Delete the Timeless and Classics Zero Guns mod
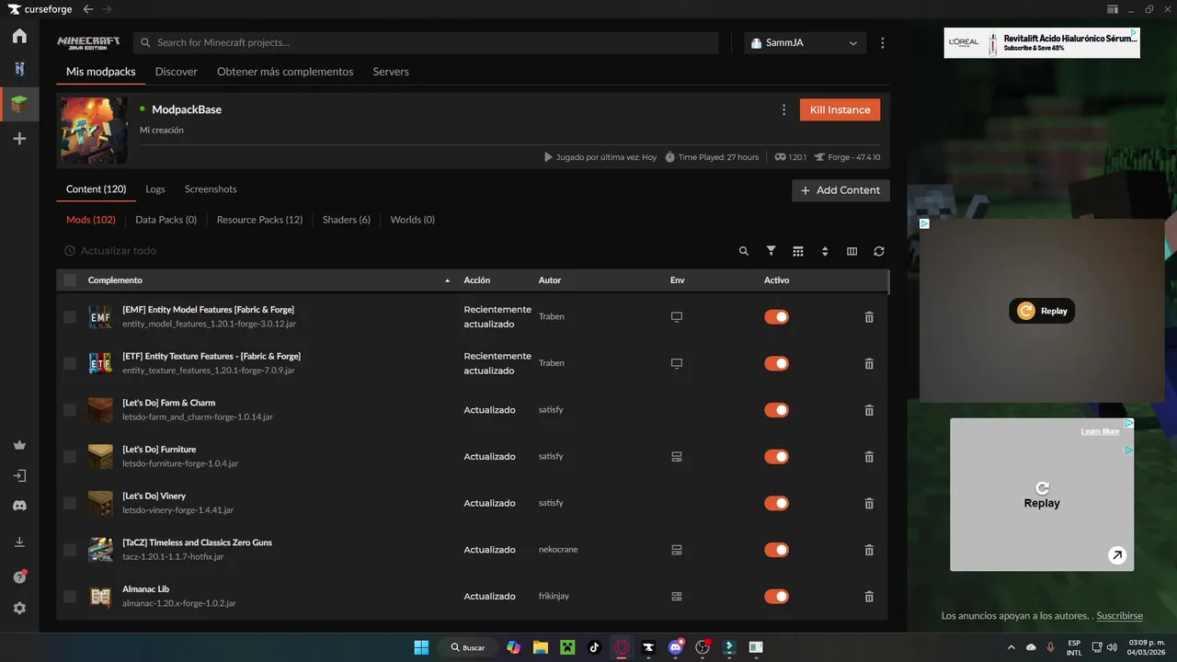This screenshot has height=662, width=1177. pyautogui.click(x=869, y=550)
